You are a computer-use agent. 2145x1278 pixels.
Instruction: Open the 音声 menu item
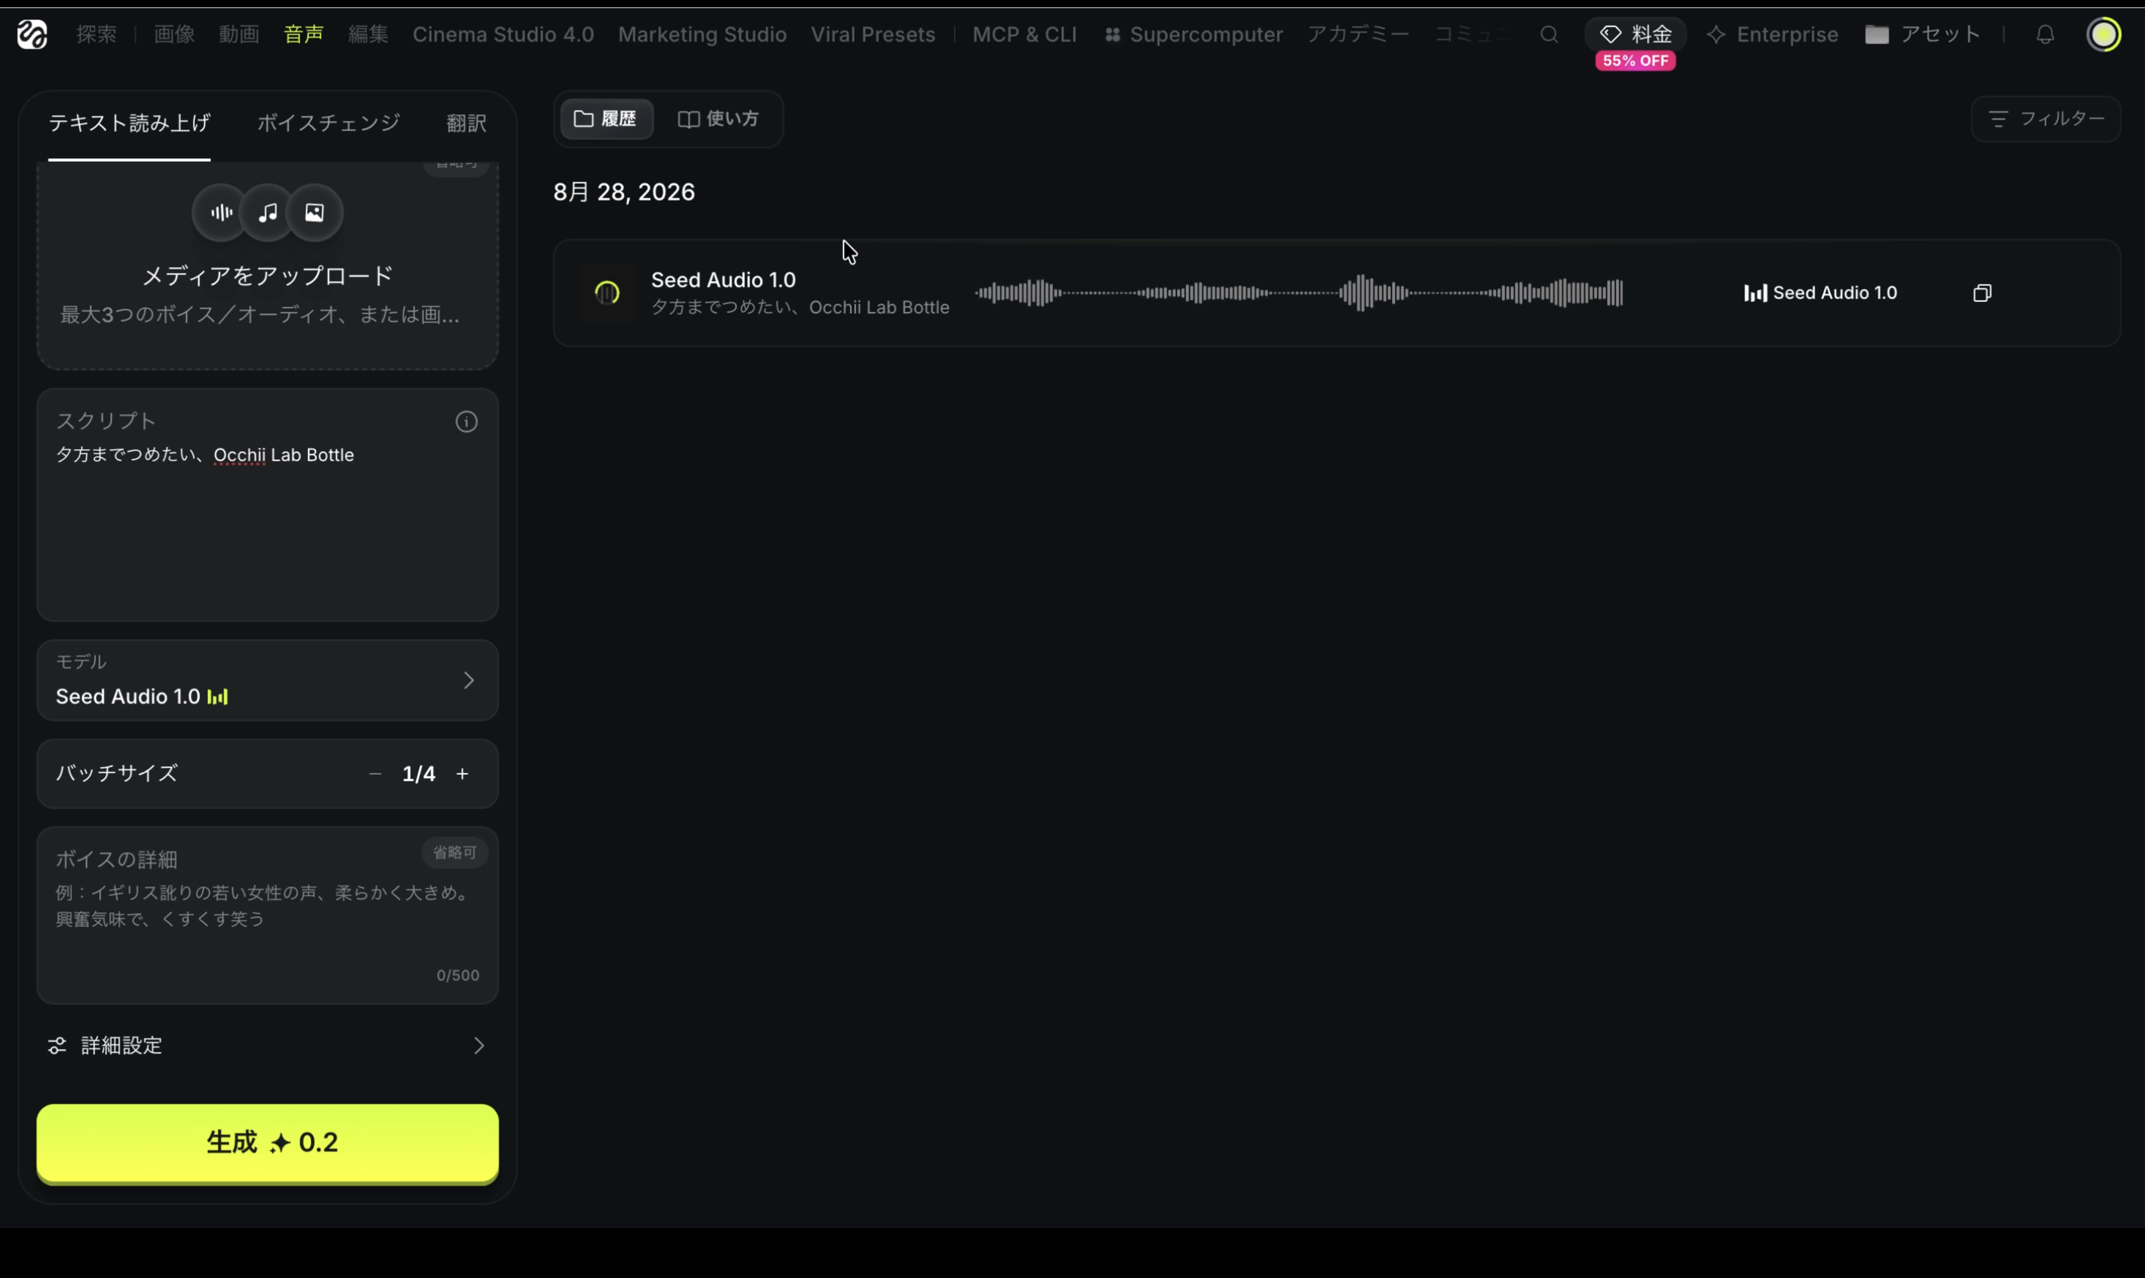(x=303, y=34)
